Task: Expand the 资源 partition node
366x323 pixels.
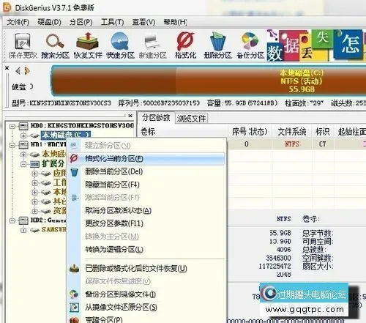Action: pyautogui.click(x=34, y=211)
